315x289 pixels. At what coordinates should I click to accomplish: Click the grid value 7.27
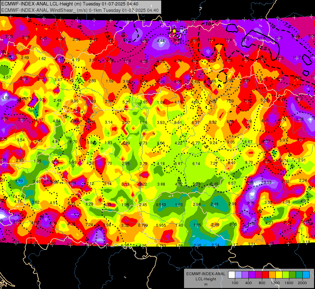pyautogui.click(x=214, y=163)
